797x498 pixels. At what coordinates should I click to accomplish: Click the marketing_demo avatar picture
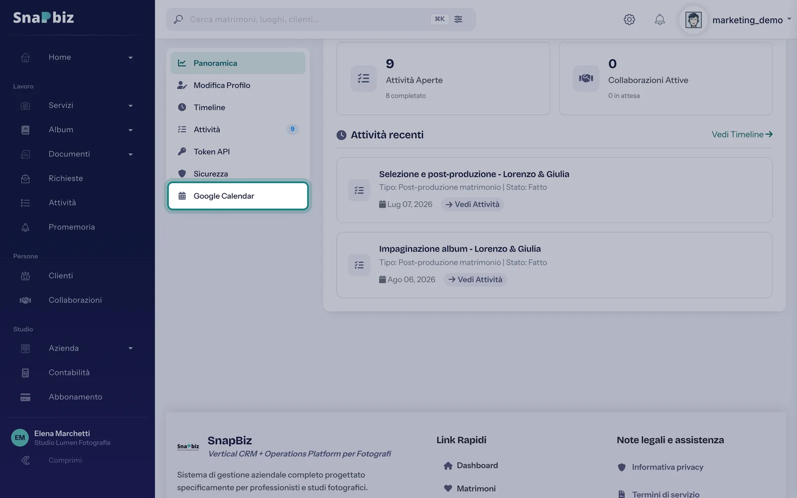pyautogui.click(x=693, y=20)
